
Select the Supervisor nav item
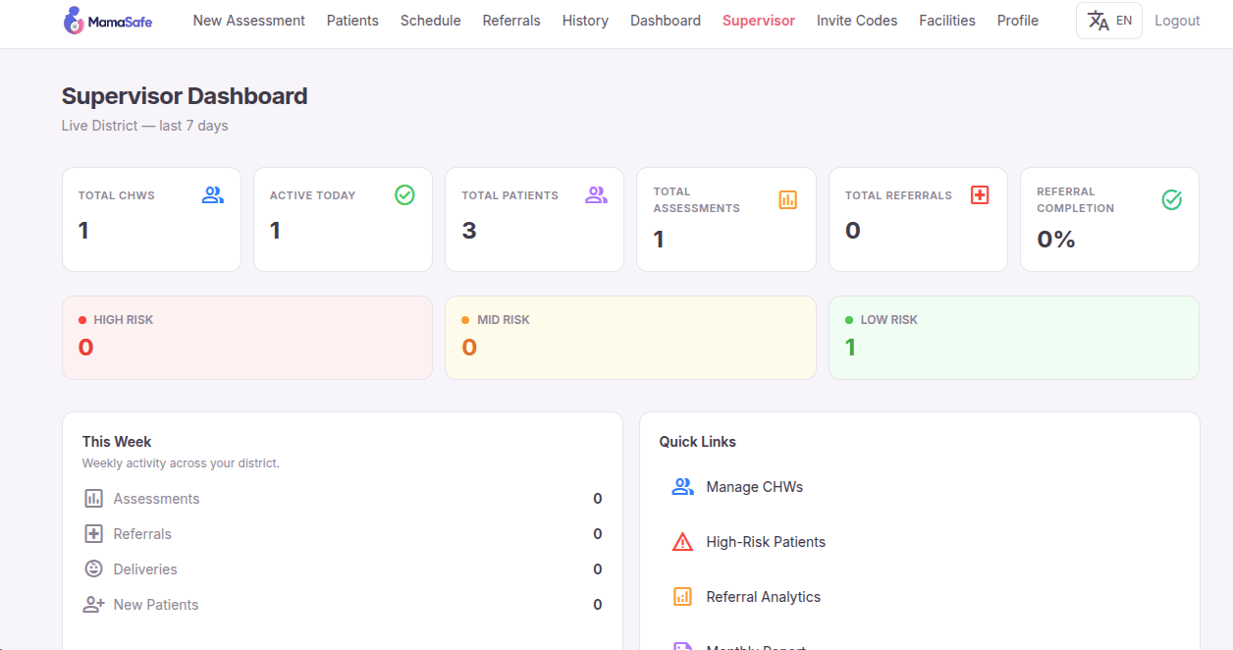(759, 21)
